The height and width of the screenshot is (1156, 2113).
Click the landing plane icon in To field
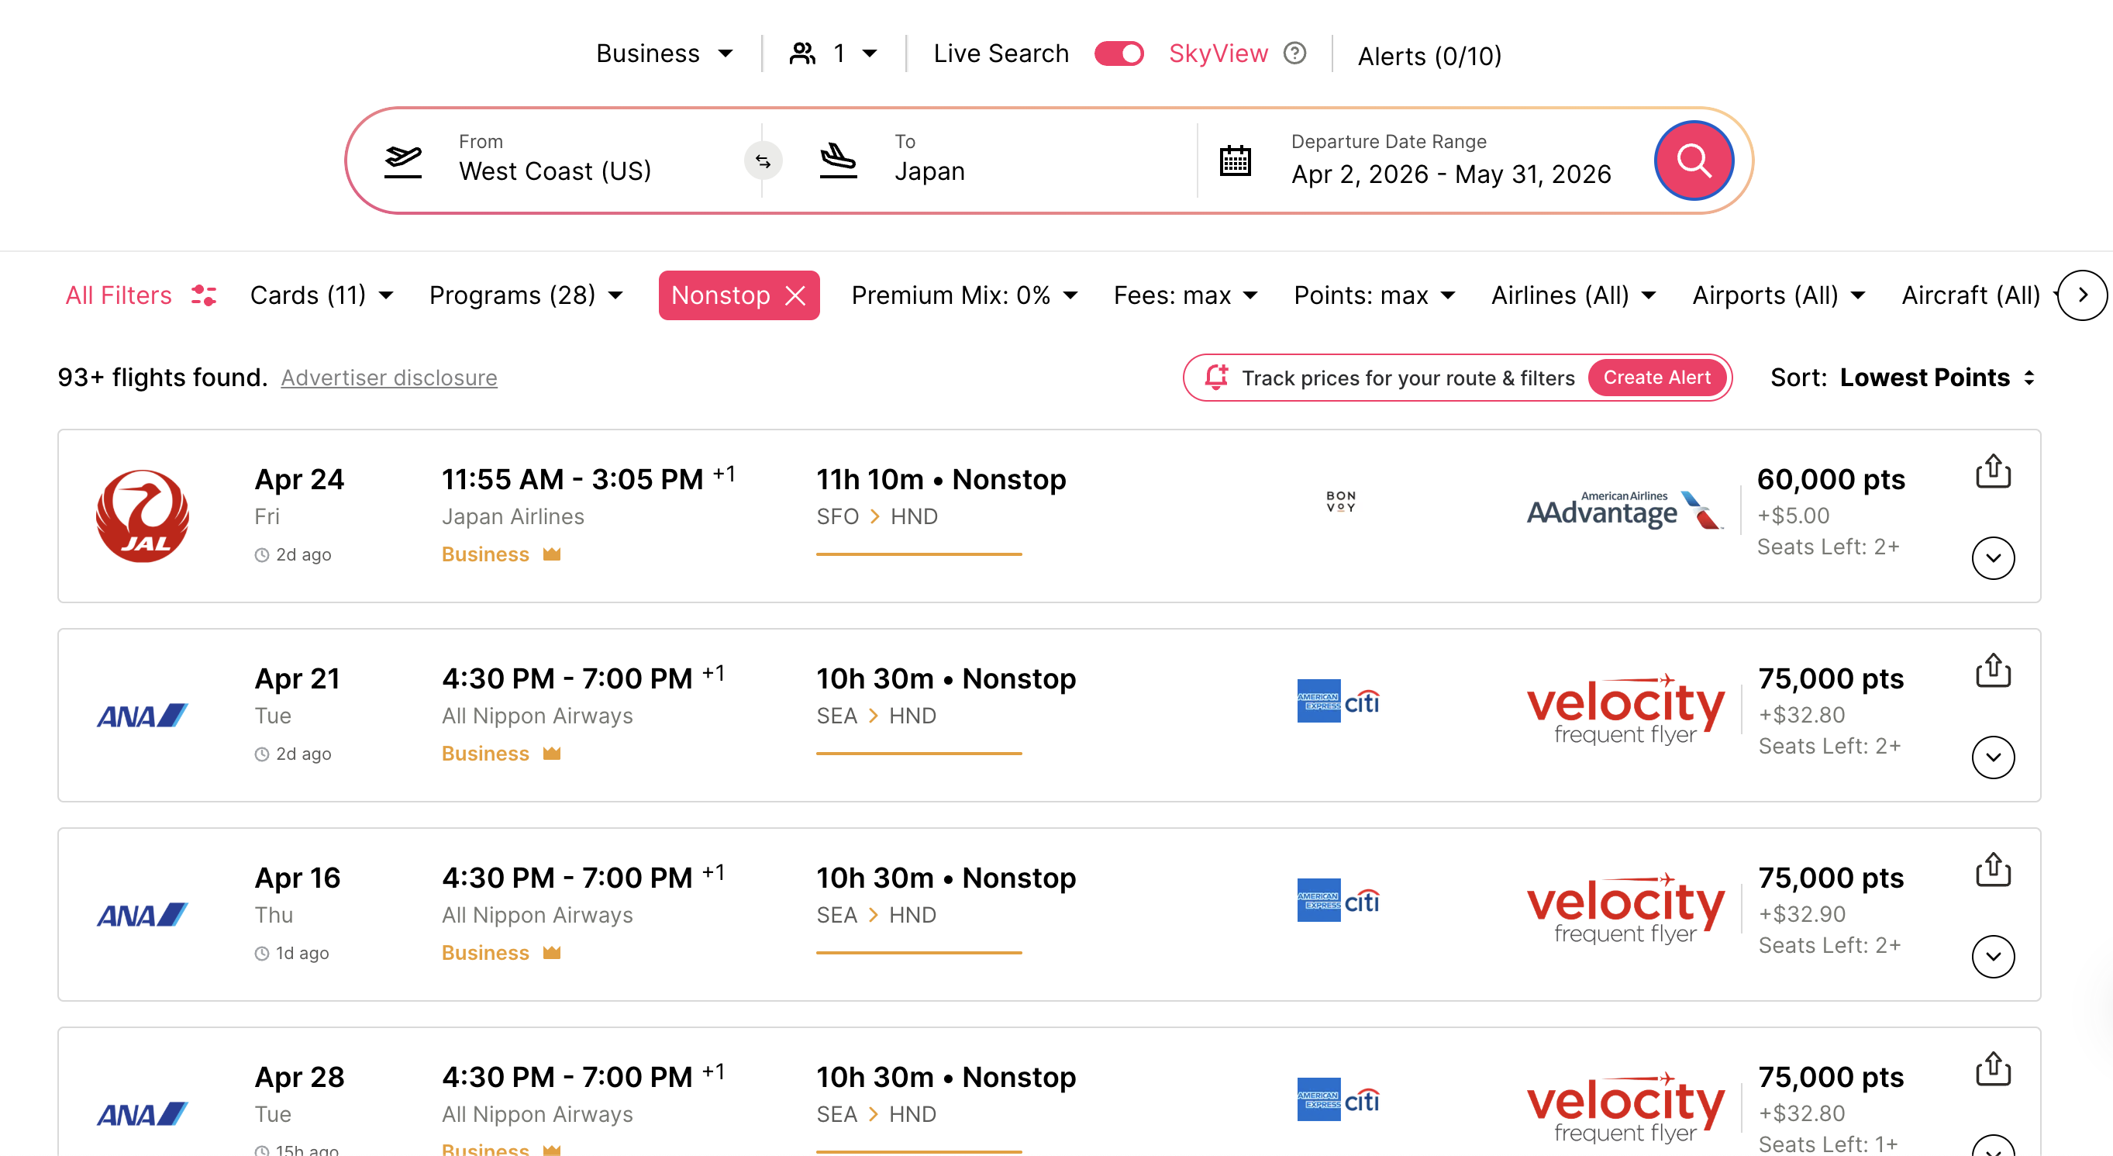tap(839, 160)
